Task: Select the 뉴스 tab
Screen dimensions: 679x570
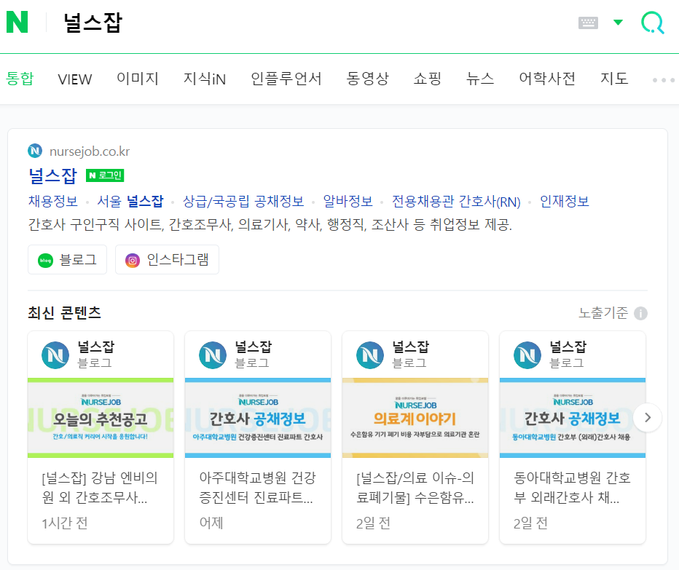Action: pos(480,79)
